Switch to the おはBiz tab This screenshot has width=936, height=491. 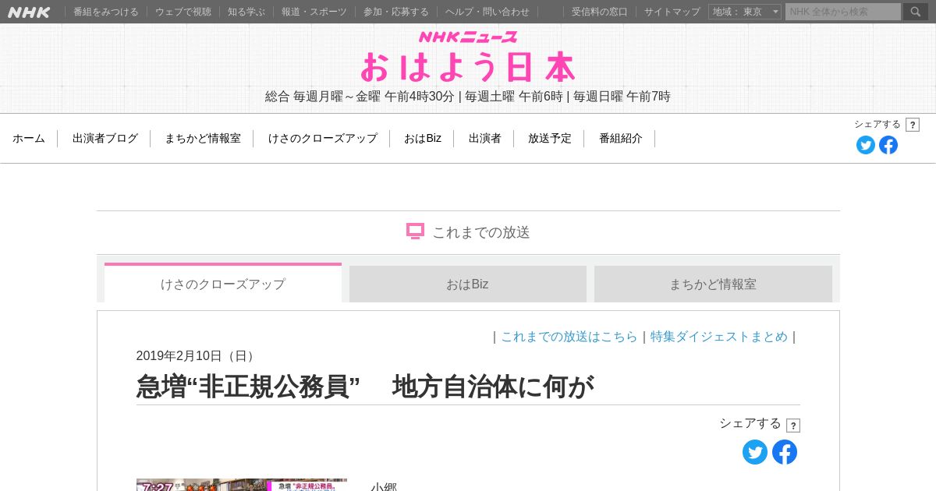[x=468, y=284]
